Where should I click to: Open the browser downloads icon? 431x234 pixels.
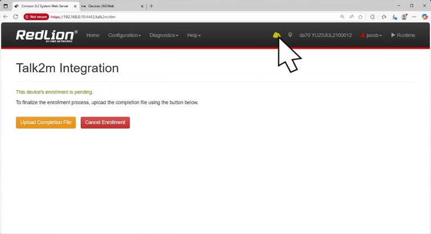click(x=395, y=17)
